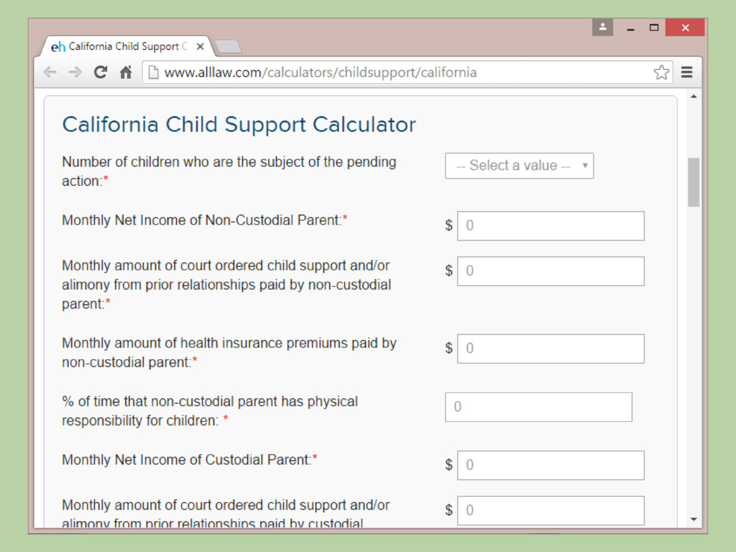Click the alllaw.com address bar URL
Viewport: 736px width, 552px height.
click(319, 72)
